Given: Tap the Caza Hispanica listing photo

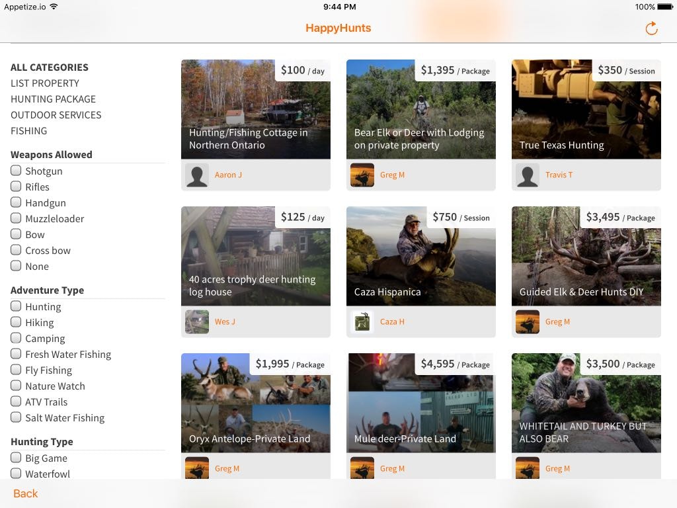Looking at the screenshot, I should [x=420, y=256].
